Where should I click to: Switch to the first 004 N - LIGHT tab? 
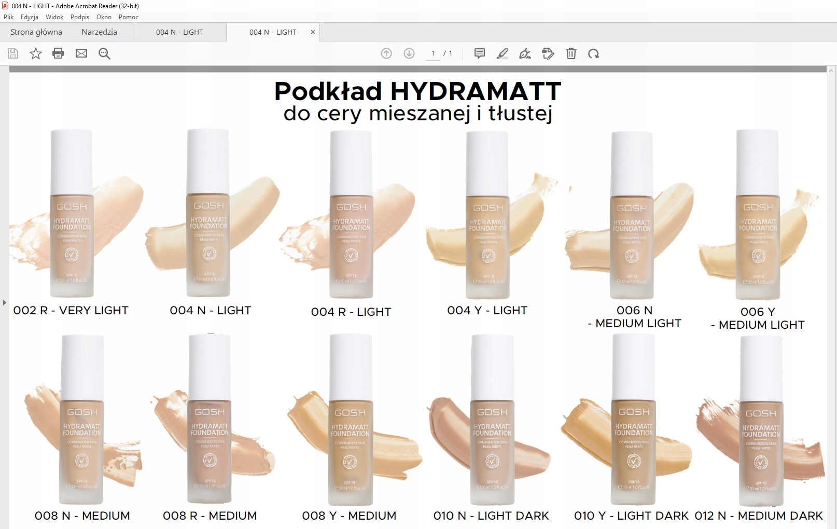tap(179, 32)
